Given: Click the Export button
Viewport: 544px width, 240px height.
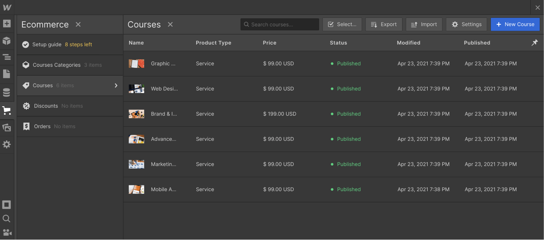Looking at the screenshot, I should pos(383,24).
